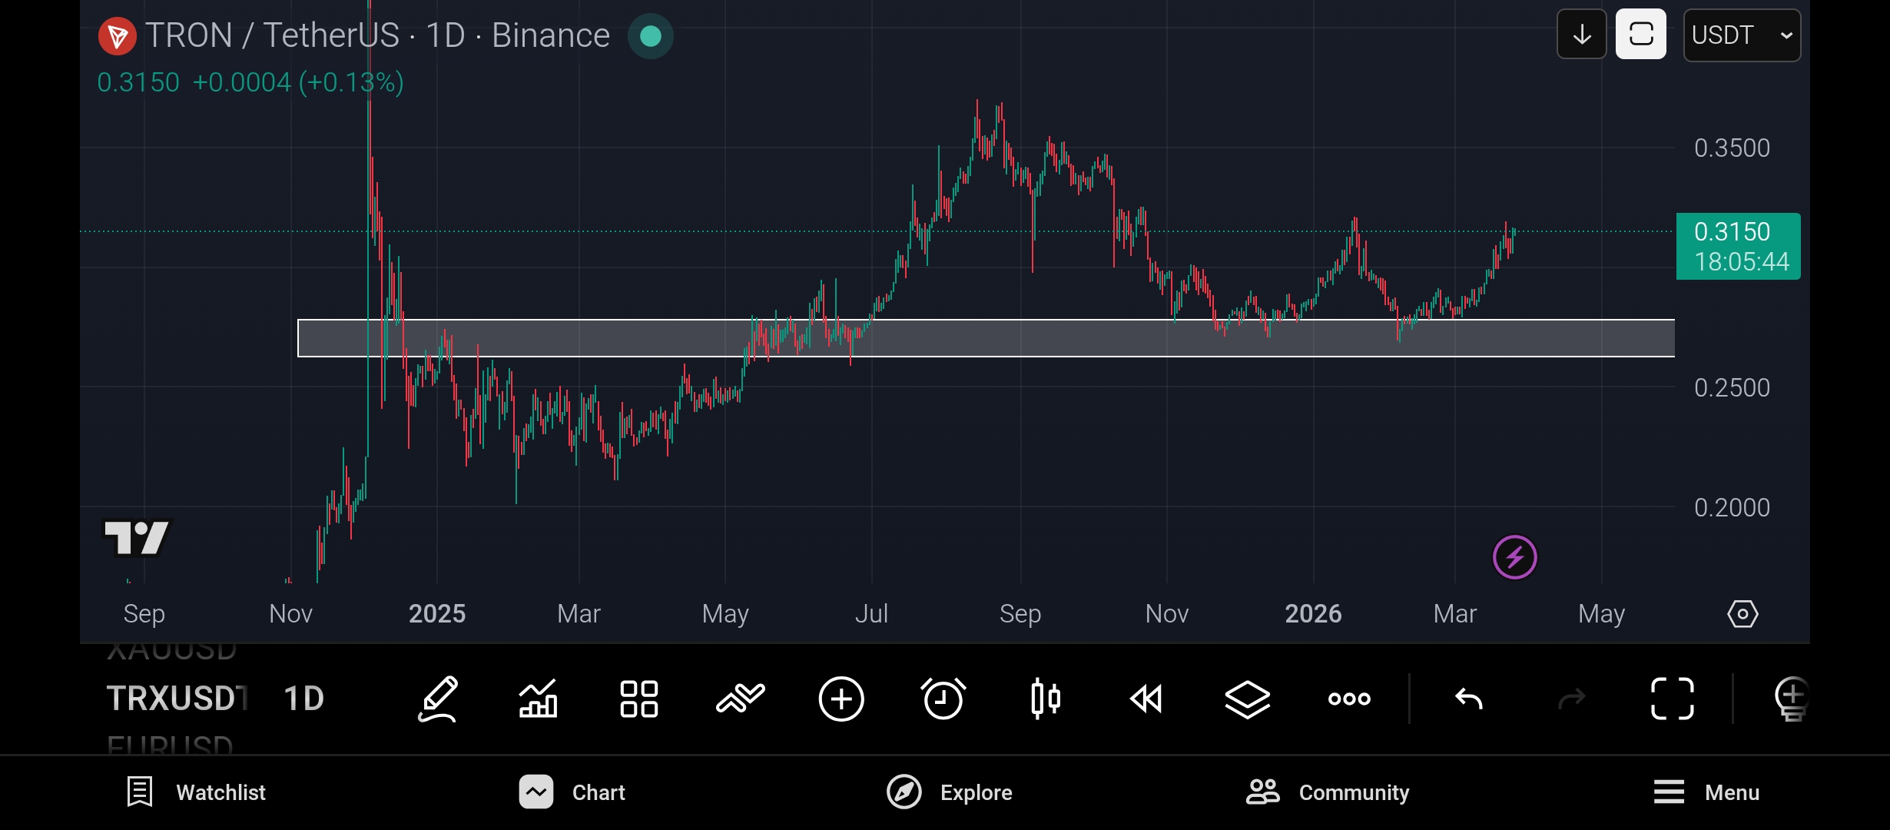This screenshot has height=830, width=1890.
Task: Open TRXUSDT symbol selector
Action: tap(177, 699)
